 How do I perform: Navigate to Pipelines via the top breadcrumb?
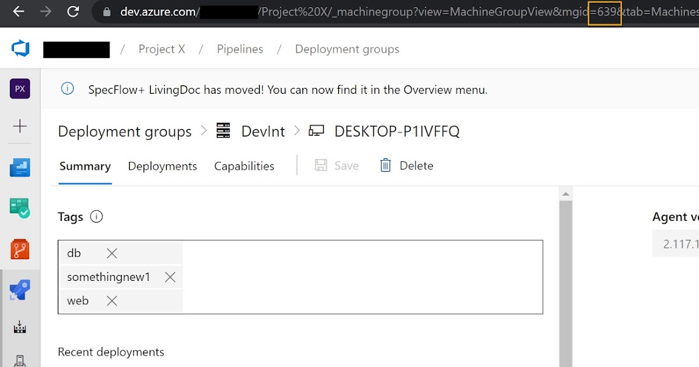point(239,49)
